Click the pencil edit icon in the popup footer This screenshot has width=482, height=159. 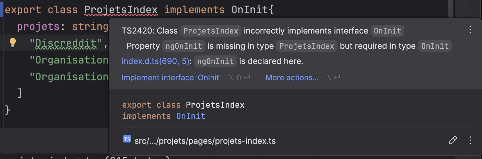point(453,140)
